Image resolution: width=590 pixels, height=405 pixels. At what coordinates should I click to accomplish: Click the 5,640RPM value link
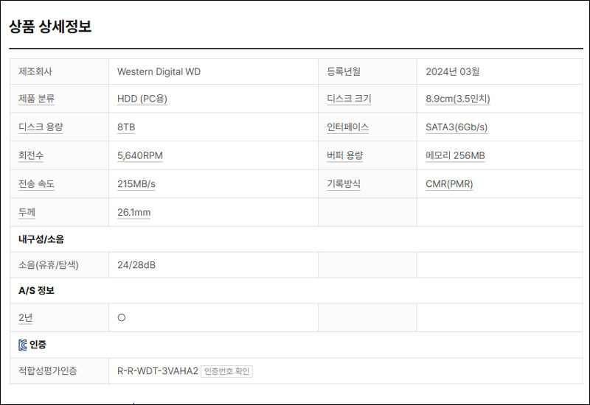click(140, 155)
